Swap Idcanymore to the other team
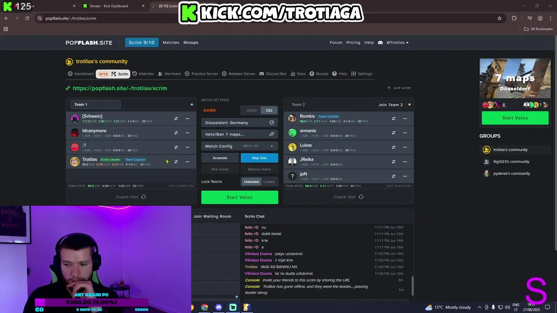The height and width of the screenshot is (313, 557). 176,133
